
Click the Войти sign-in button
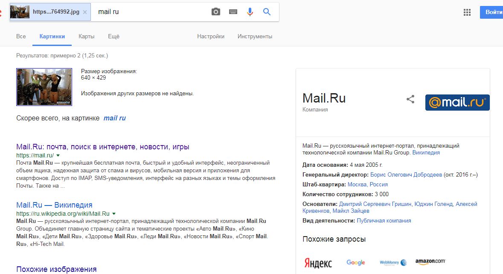tap(492, 12)
